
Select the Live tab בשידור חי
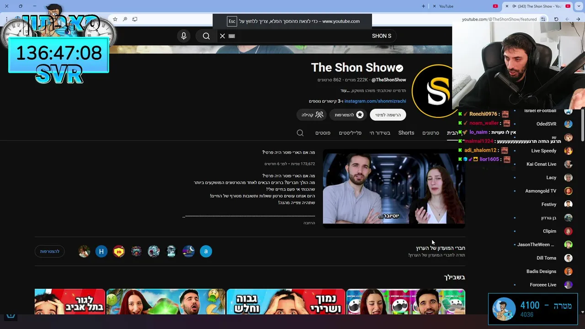(380, 133)
